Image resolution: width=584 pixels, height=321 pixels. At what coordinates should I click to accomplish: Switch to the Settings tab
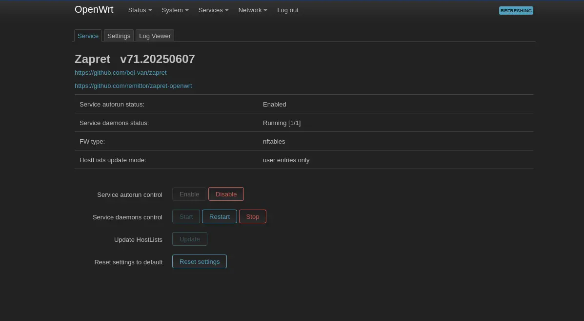click(x=119, y=36)
